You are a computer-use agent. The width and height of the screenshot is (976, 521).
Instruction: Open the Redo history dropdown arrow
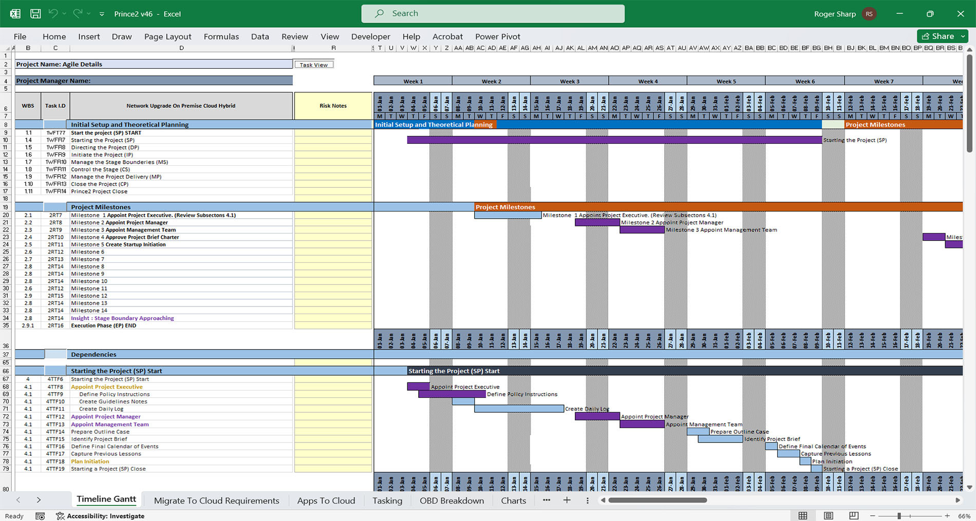[89, 14]
